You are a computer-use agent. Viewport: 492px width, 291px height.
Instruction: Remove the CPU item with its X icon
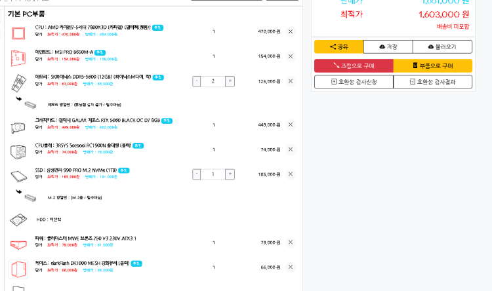[x=291, y=31]
